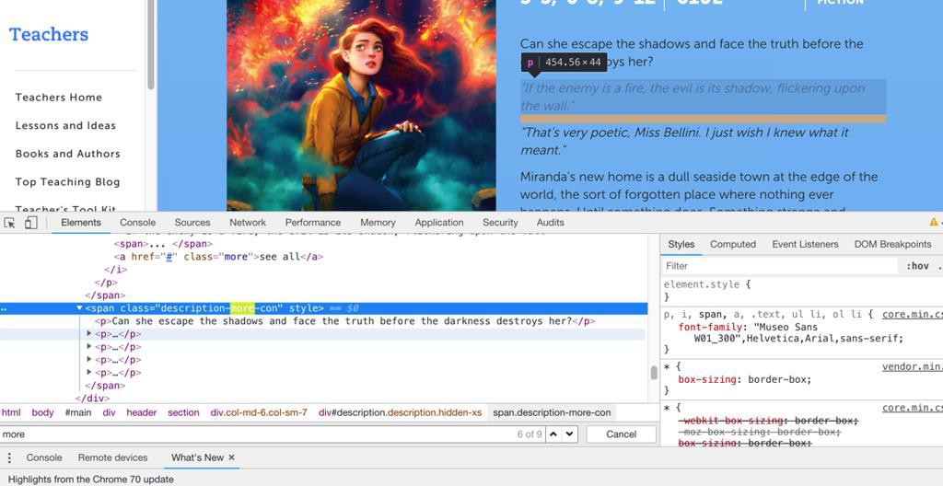Close the What's New drawer tab
This screenshot has width=943, height=486.
coord(231,457)
